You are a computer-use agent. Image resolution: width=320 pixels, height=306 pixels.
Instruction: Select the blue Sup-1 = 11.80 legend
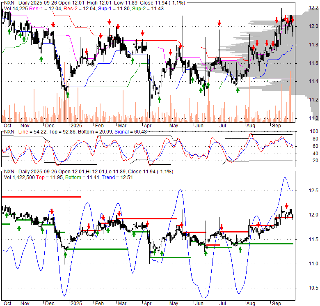114,9
